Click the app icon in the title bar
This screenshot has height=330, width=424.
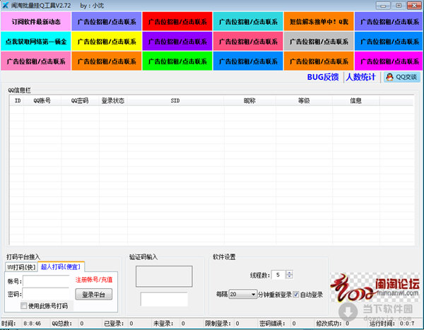pos(6,5)
